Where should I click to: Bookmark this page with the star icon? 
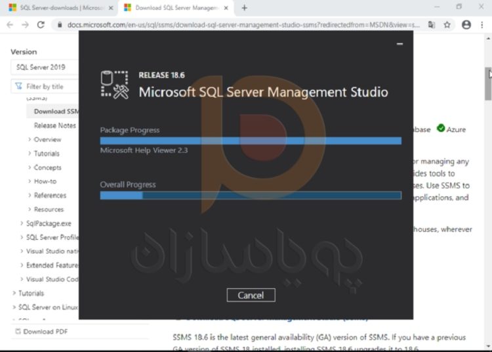pos(447,24)
